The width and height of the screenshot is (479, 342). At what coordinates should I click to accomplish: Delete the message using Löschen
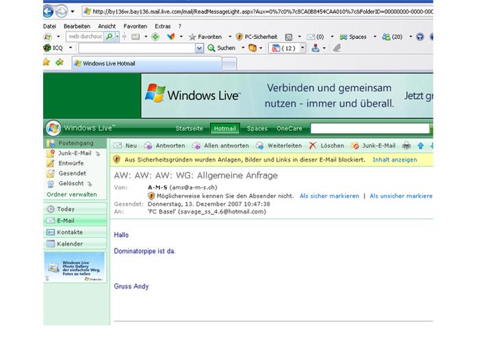326,146
